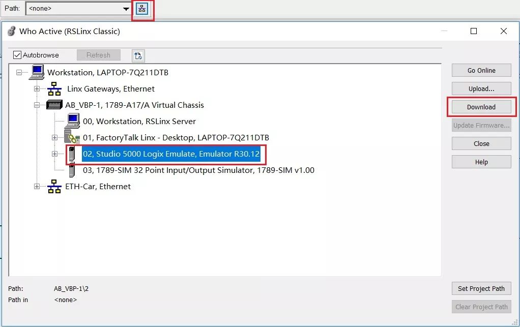This screenshot has height=327, width=520.
Task: Click the FactoryTalk Linx desktop icon
Action: (72, 137)
